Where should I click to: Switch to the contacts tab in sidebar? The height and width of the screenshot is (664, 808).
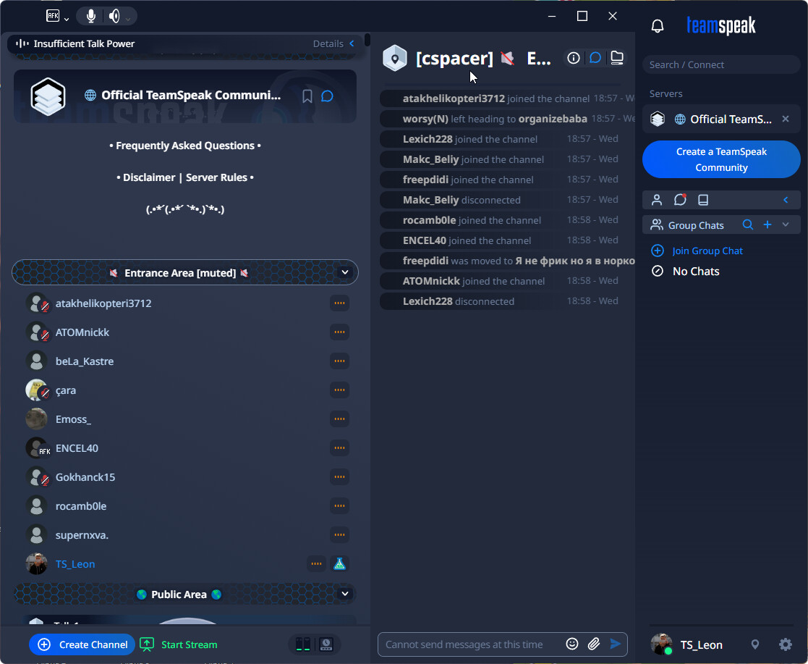click(657, 200)
